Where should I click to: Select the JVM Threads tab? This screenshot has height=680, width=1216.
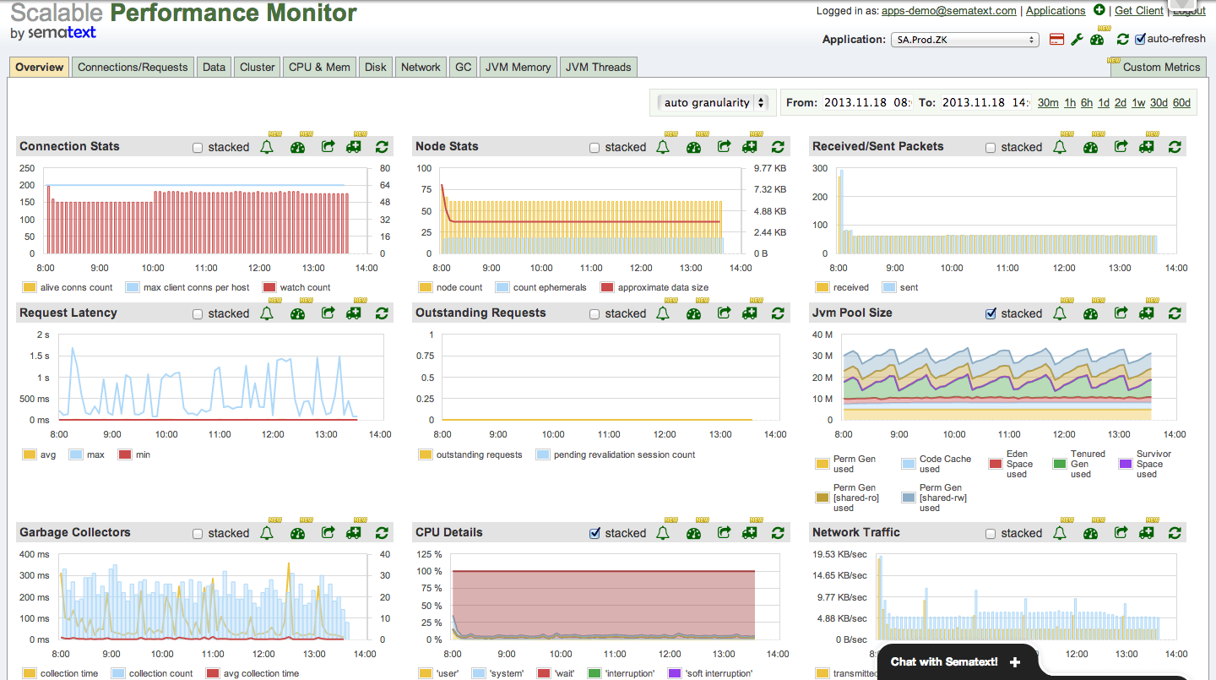point(598,68)
